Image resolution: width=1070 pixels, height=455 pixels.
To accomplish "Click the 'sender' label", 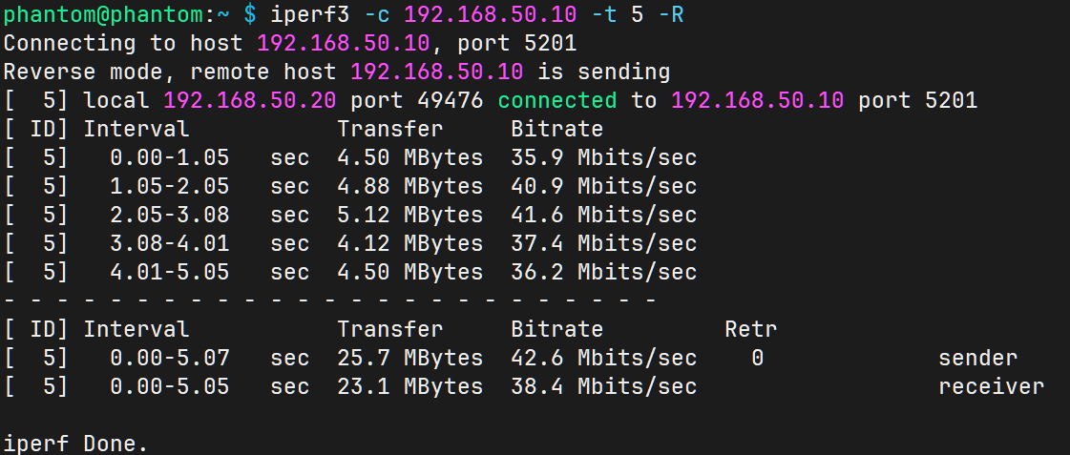I will tap(977, 358).
